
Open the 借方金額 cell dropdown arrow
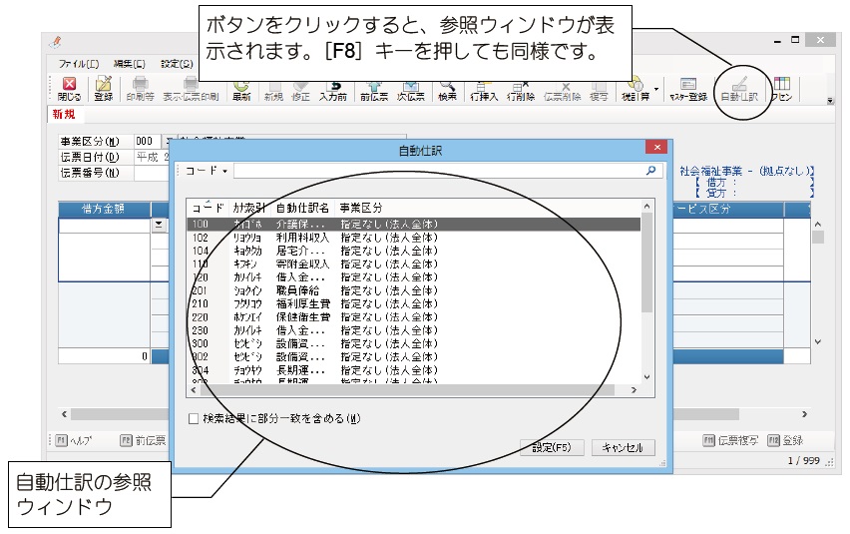(157, 226)
